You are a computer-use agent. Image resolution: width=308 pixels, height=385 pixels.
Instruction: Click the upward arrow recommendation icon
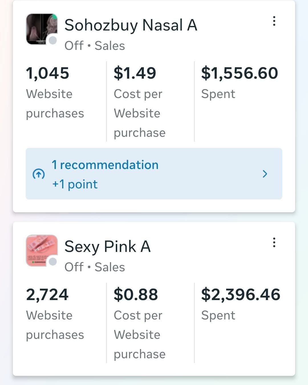pyautogui.click(x=39, y=174)
